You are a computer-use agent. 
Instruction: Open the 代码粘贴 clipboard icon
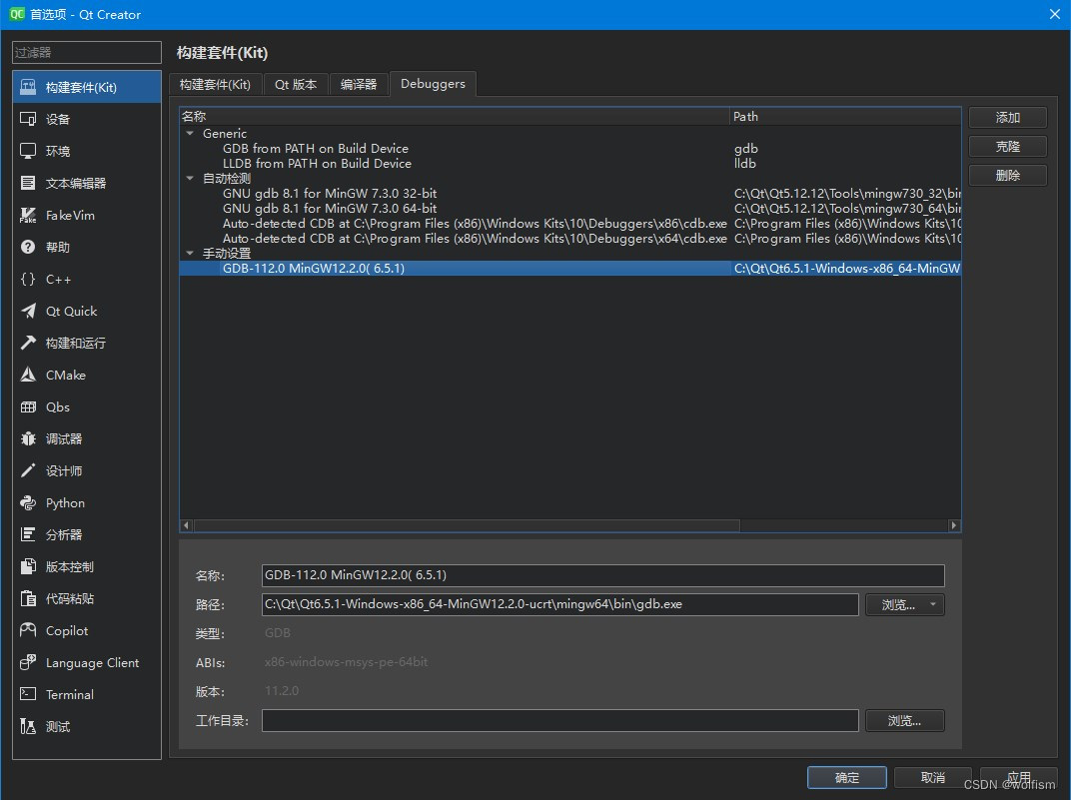28,598
